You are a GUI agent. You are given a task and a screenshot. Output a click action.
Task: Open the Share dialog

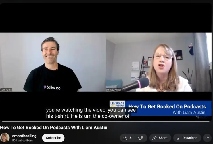(x=160, y=138)
